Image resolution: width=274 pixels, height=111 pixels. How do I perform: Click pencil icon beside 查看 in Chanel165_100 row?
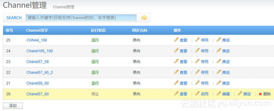pyautogui.click(x=176, y=50)
